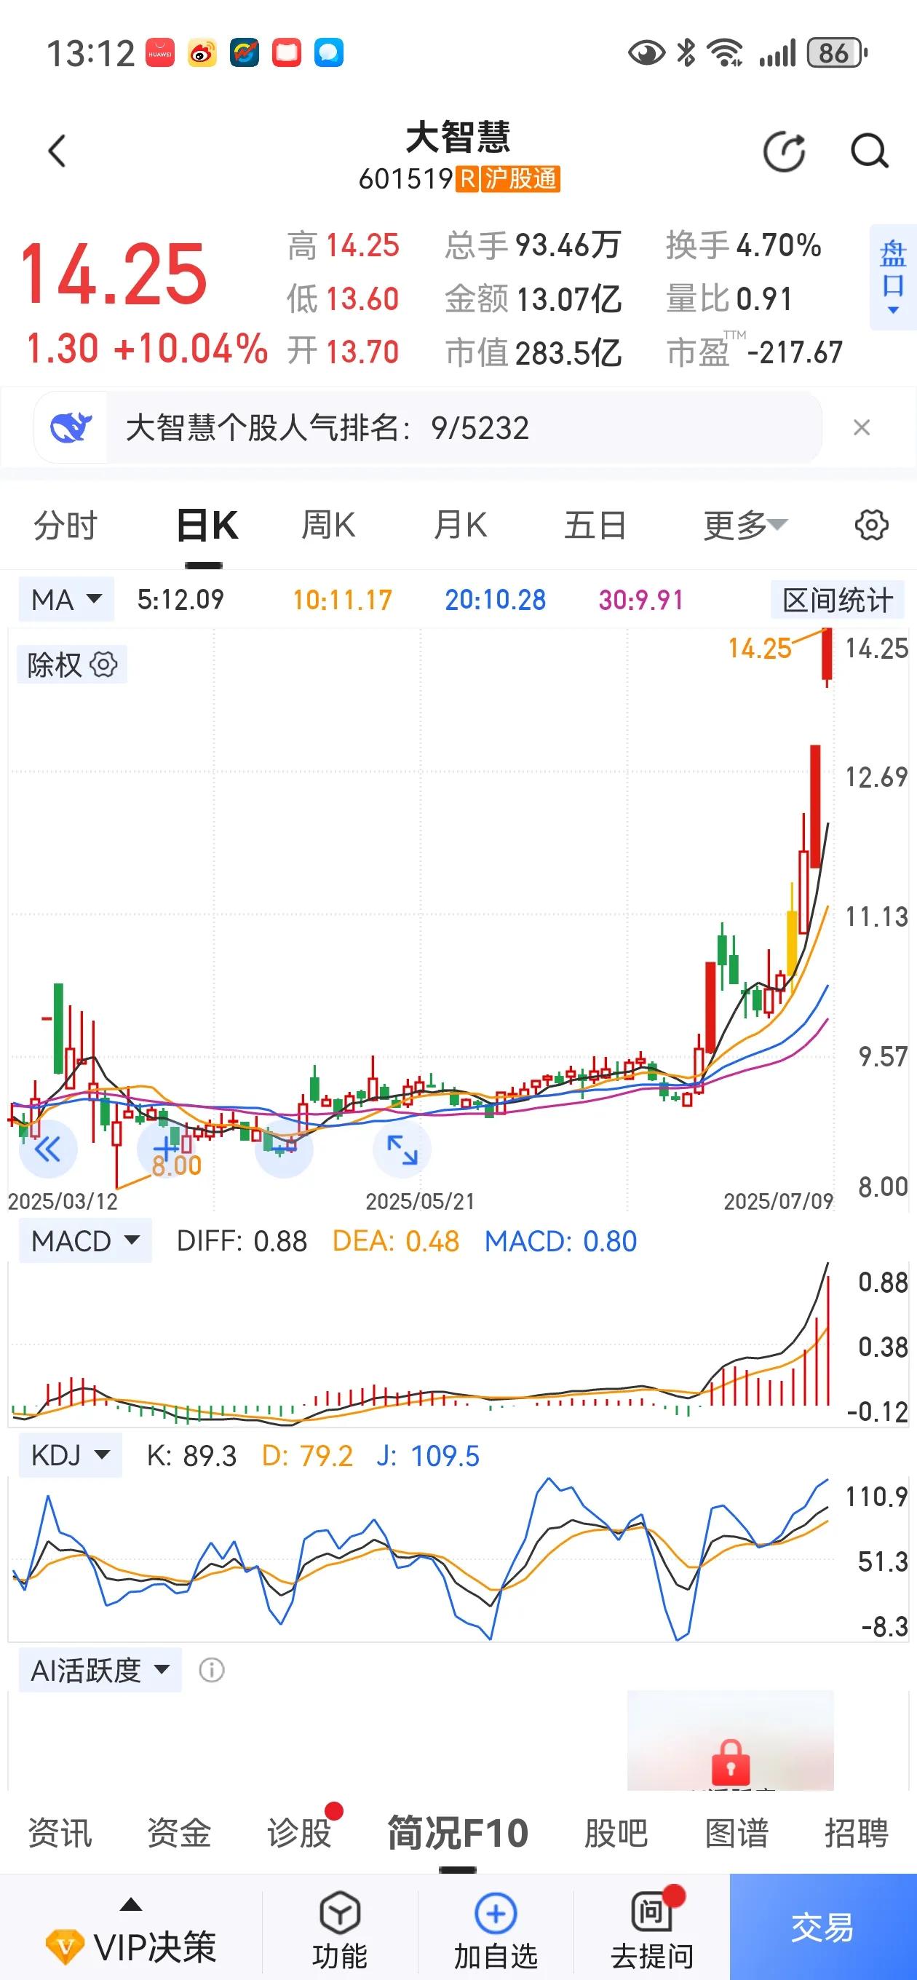Tap the AI活跃度 info icon
The width and height of the screenshot is (917, 1980).
(x=211, y=1670)
